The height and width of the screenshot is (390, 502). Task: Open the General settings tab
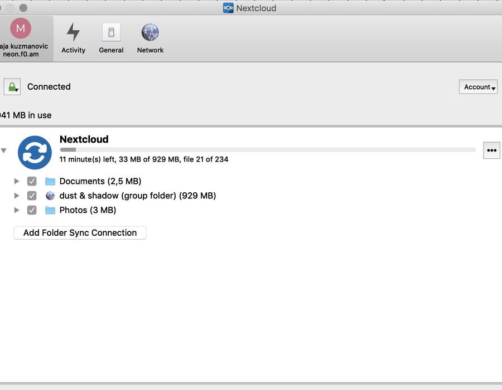tap(111, 38)
